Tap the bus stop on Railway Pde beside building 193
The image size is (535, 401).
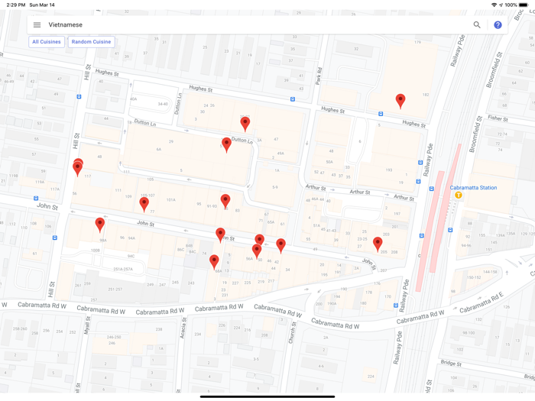pos(420,163)
